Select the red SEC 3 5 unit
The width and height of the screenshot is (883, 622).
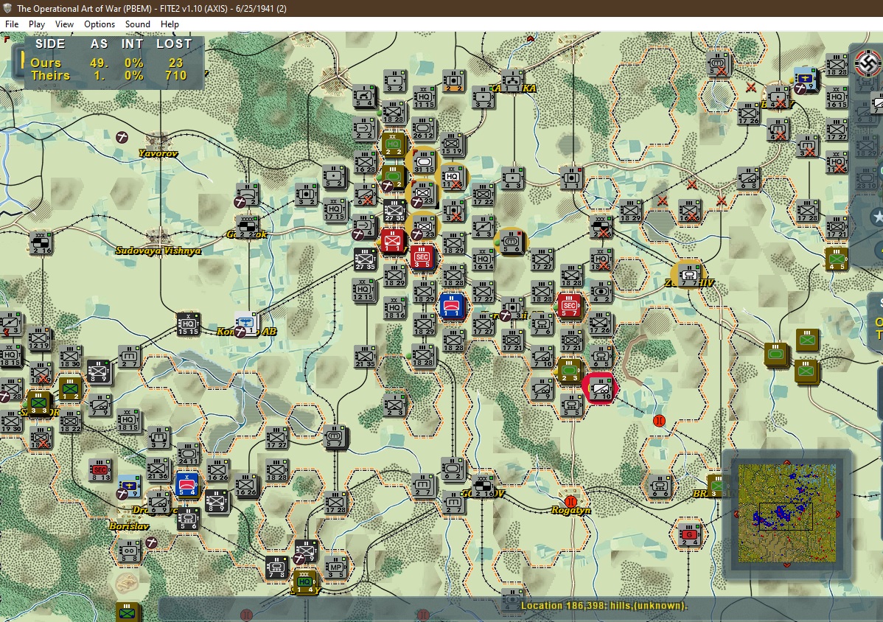click(422, 257)
